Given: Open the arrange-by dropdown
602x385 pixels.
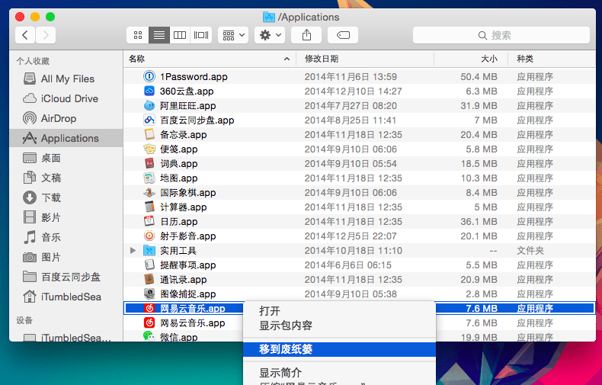Looking at the screenshot, I should pyautogui.click(x=233, y=35).
